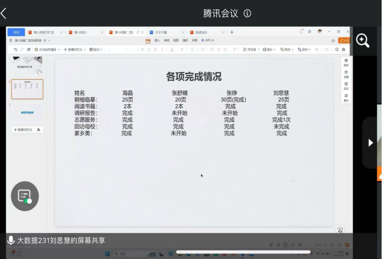Click the orange 分享 share button
The width and height of the screenshot is (382, 259).
[344, 40]
